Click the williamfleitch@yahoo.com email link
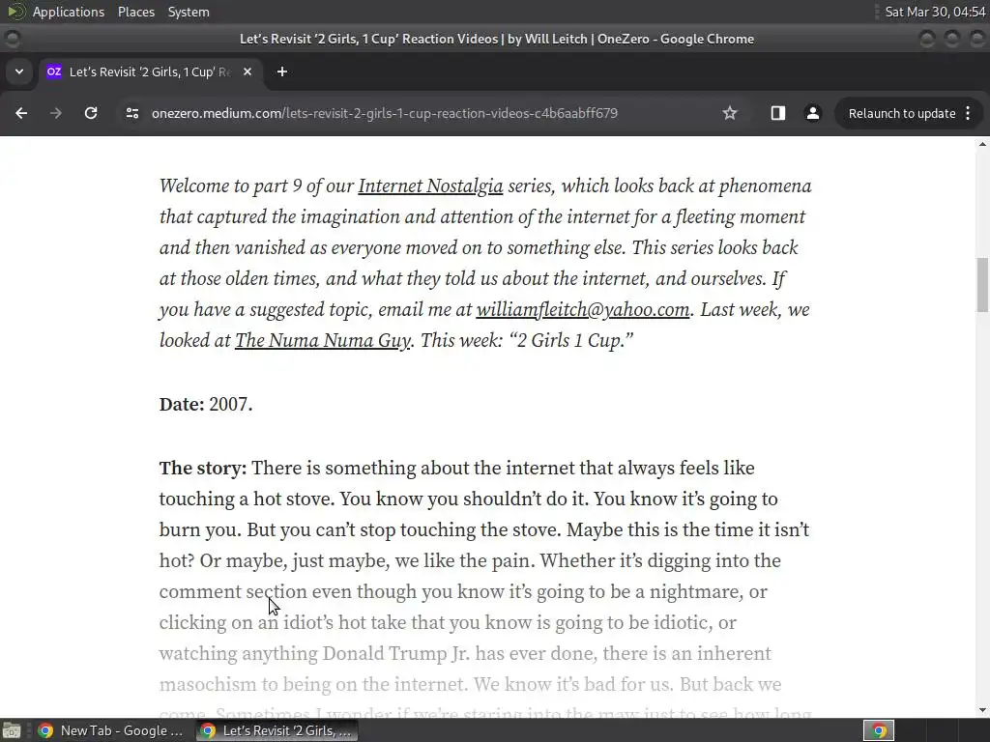Viewport: 990px width, 742px height. (583, 310)
